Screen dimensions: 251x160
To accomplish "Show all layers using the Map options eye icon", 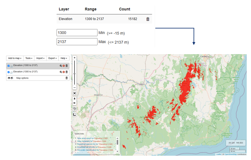I will pyautogui.click(x=9, y=78).
